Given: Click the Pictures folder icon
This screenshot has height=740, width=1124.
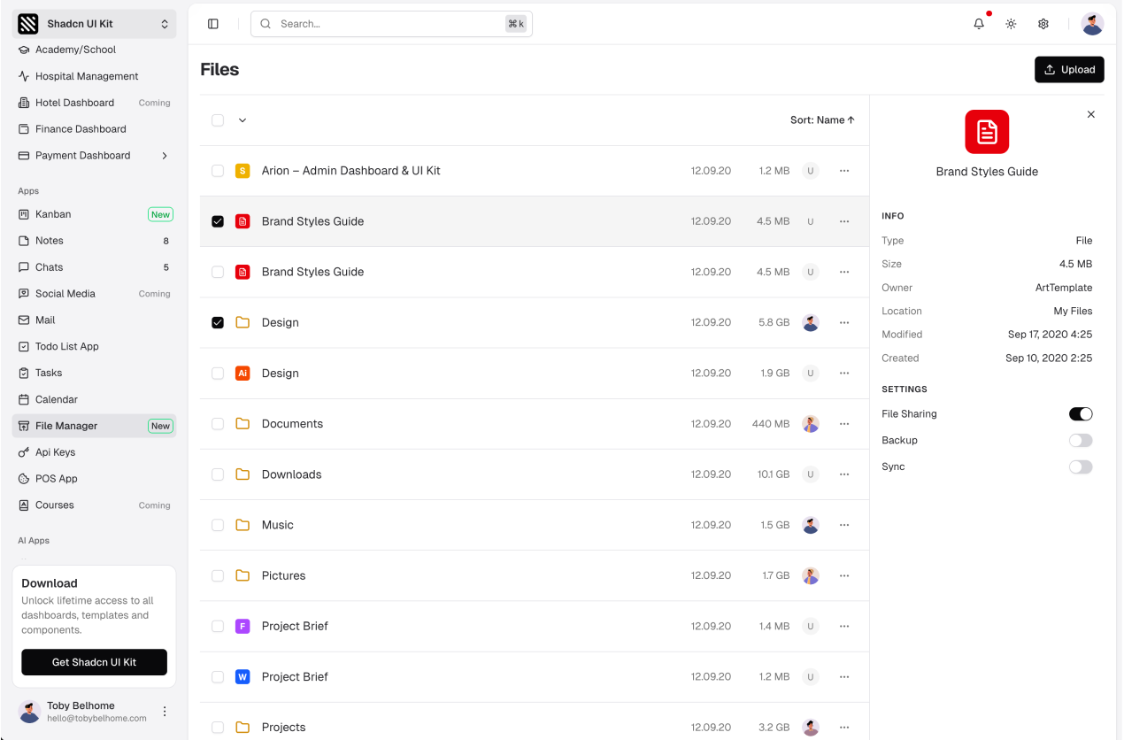Looking at the screenshot, I should coord(243,575).
